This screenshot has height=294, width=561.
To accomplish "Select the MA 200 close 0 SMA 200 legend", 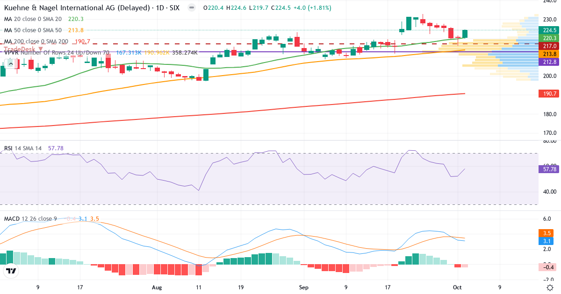I will click(36, 42).
